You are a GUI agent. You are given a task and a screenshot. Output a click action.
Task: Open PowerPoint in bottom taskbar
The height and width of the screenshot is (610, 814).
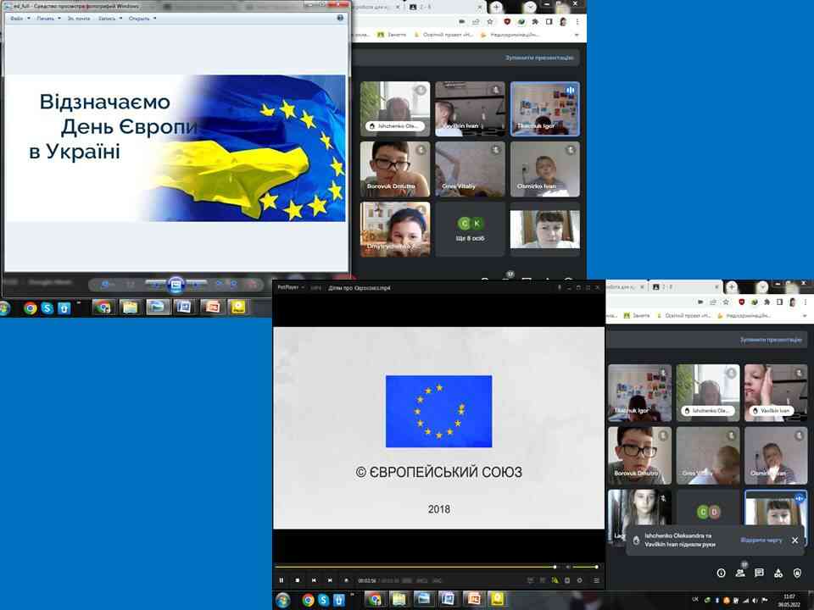(x=474, y=600)
